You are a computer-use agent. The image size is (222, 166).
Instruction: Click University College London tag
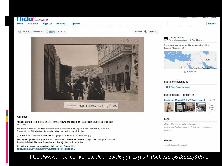184,124
